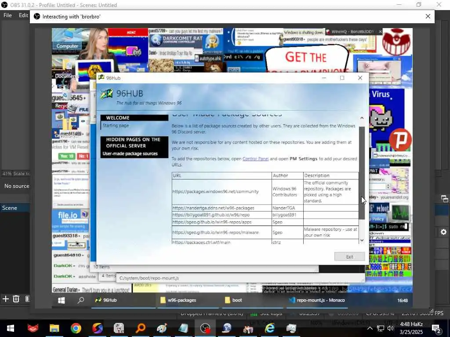Click 96Hub scrollbar up arrow
The image size is (450, 337).
coord(362,118)
